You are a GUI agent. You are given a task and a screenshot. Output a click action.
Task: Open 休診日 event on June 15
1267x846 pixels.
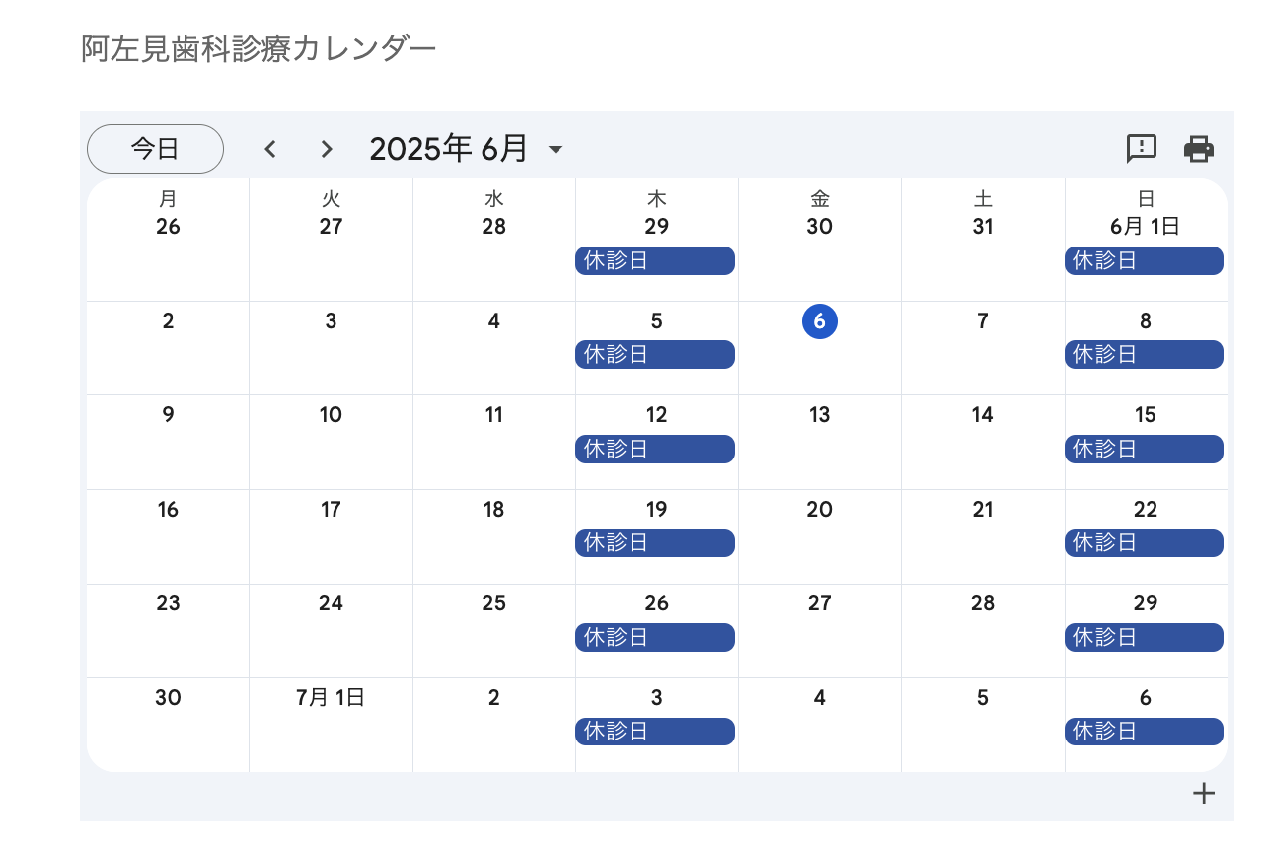1144,450
